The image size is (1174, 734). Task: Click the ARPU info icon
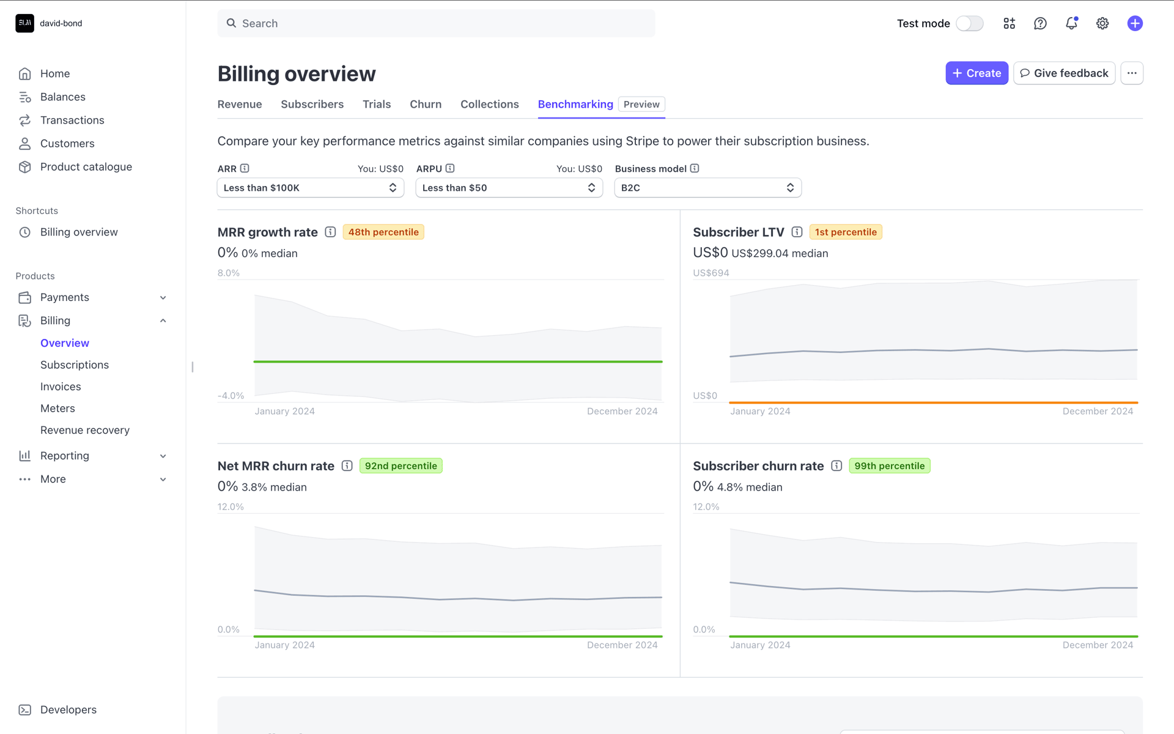pos(450,168)
